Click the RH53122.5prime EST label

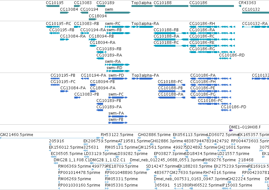coord(117,135)
